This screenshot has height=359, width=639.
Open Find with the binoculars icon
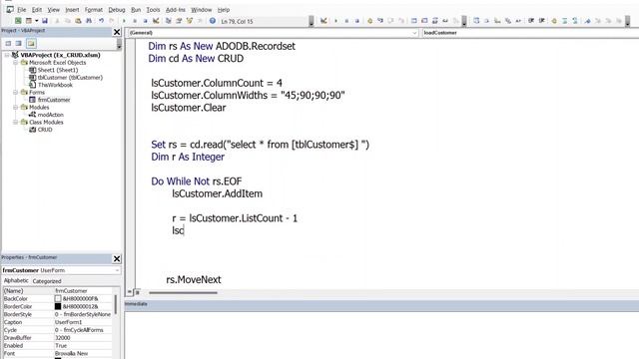tap(89, 21)
